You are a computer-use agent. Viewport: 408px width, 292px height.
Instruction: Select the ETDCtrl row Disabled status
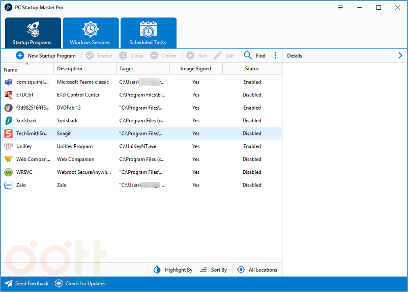click(252, 95)
